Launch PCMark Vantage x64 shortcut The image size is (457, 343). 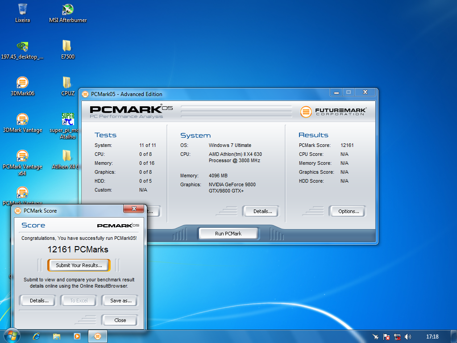coord(22,163)
